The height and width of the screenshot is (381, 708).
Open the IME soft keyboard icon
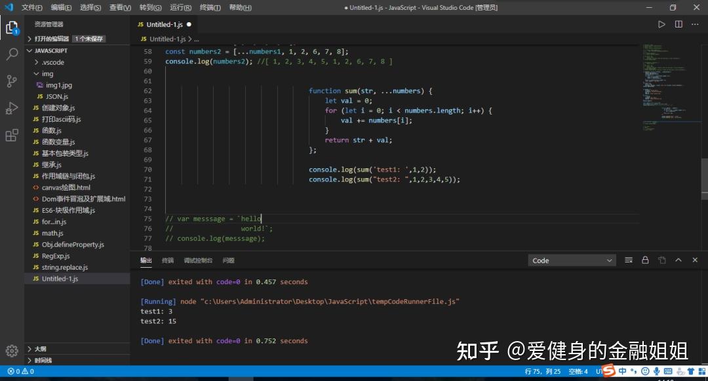tap(668, 371)
